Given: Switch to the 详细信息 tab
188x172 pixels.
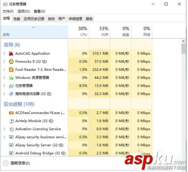Looking at the screenshot, I should click(75, 19).
